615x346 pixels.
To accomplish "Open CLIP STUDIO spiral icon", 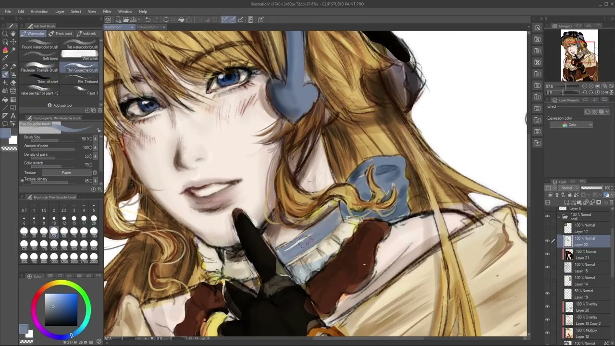I will [x=108, y=20].
